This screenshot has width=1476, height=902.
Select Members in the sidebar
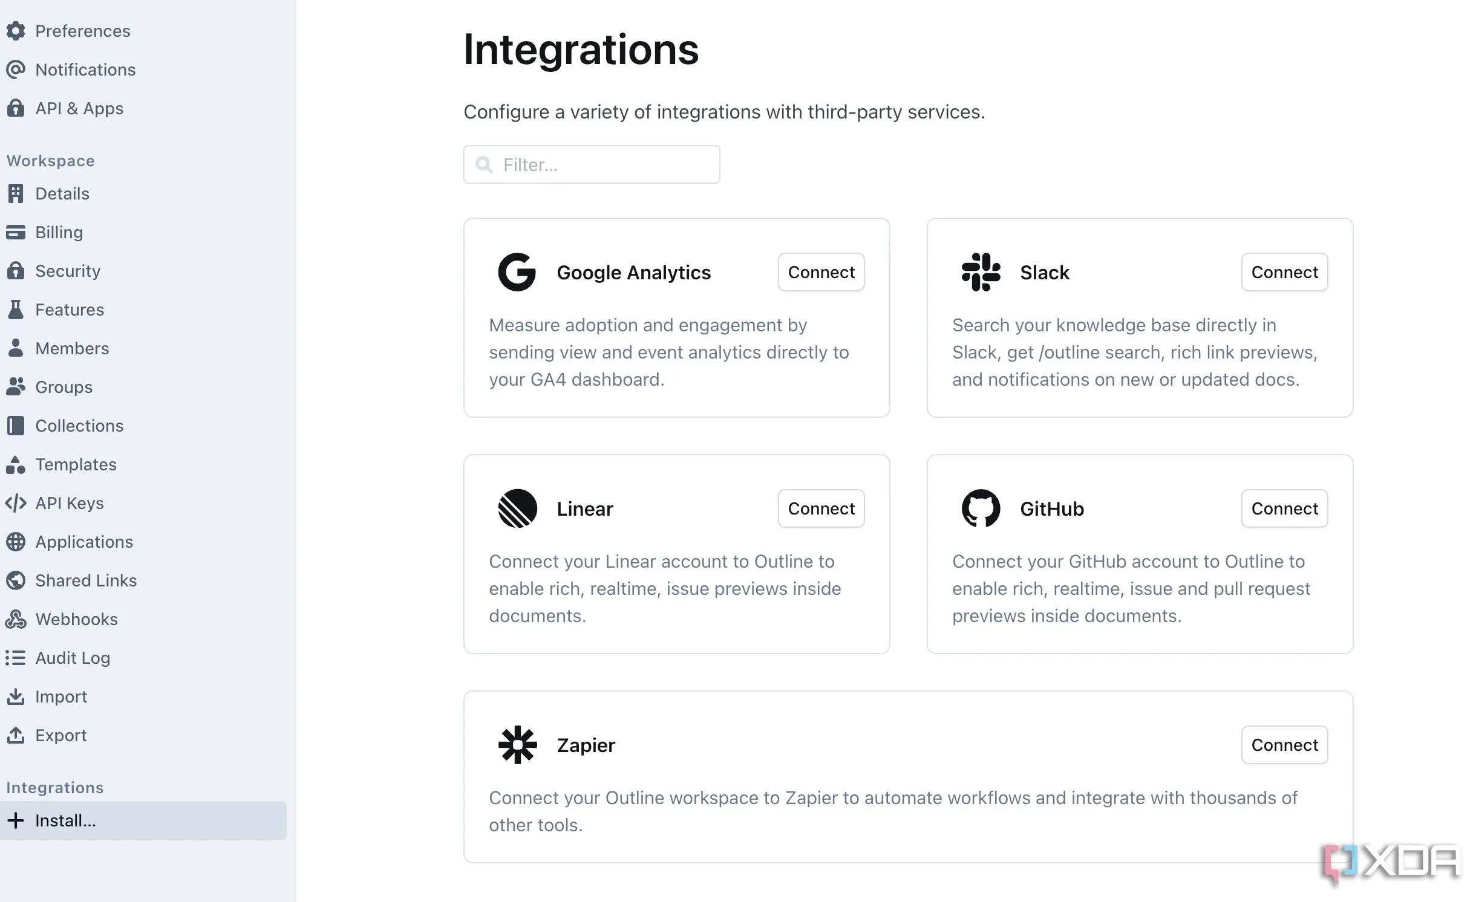(143, 348)
